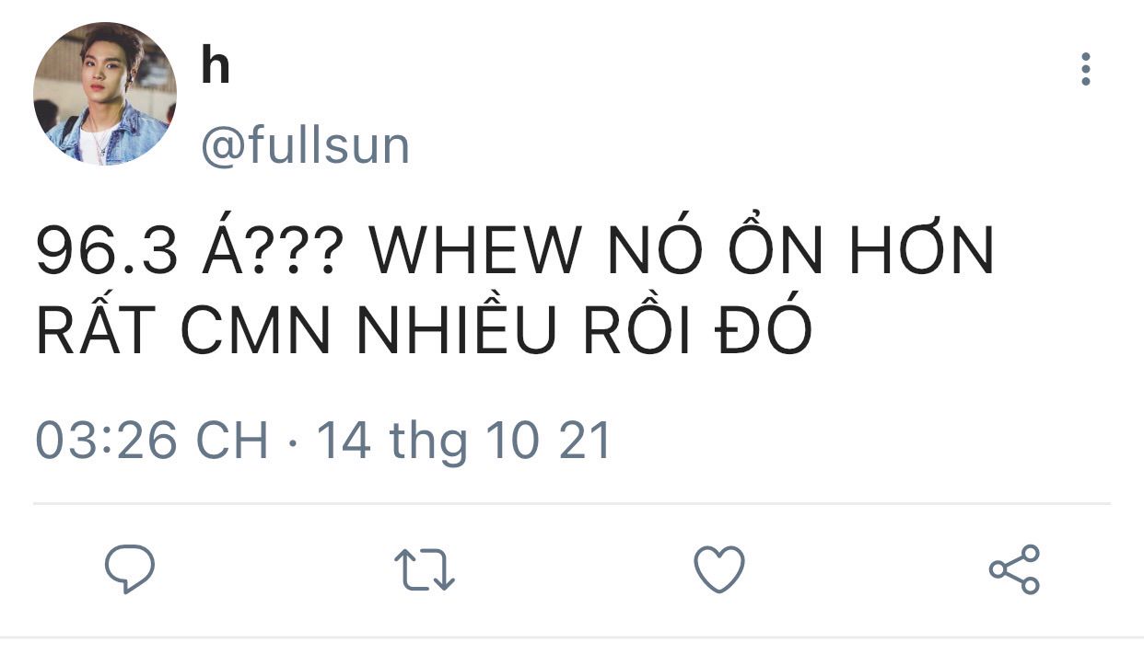Tap the share network icon at bottom right

click(x=1014, y=569)
